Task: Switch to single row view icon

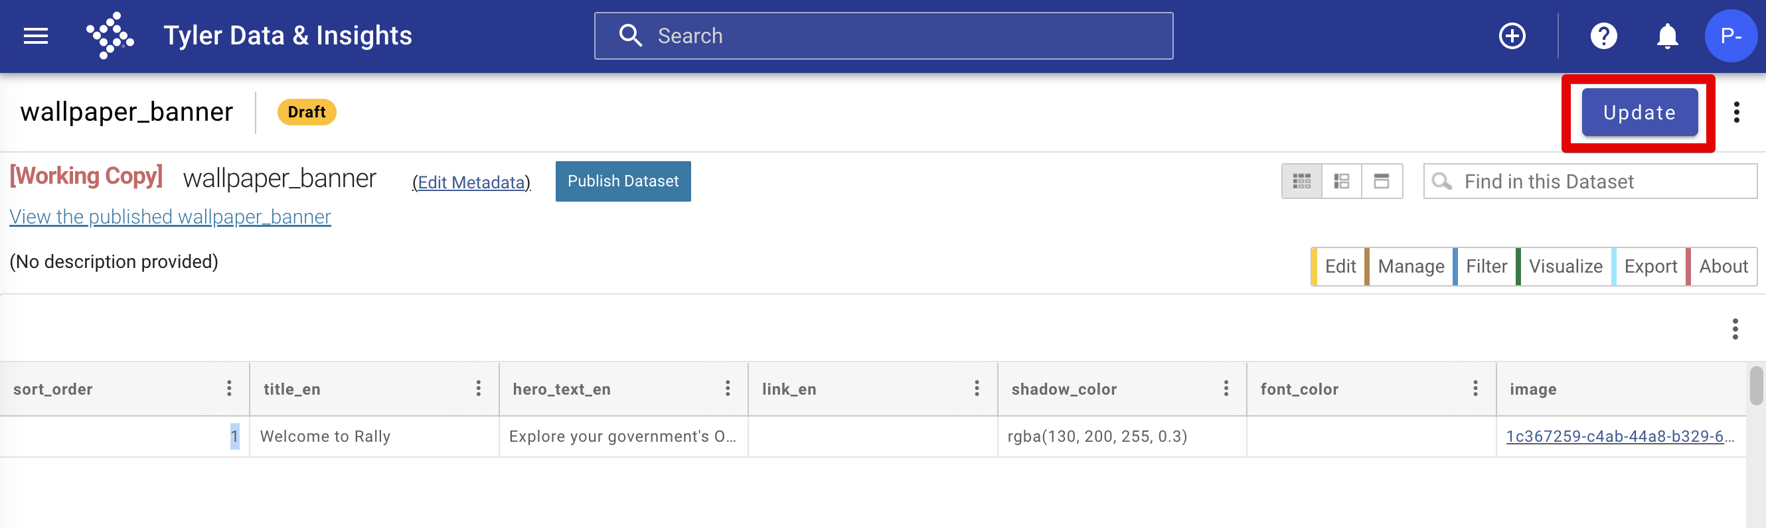Action: click(1381, 181)
